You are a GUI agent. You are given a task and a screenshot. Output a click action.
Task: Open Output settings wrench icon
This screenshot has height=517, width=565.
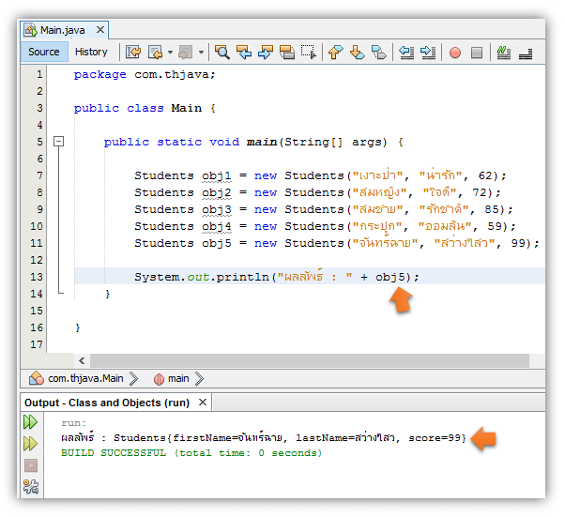[x=31, y=486]
